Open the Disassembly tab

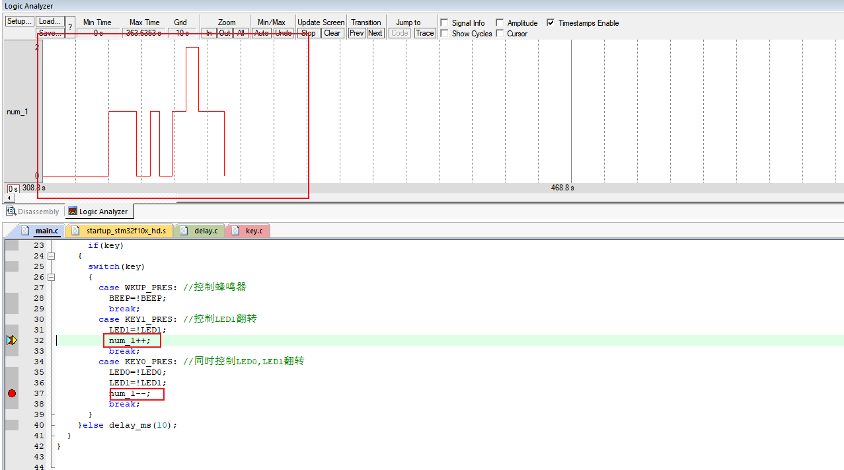coord(33,212)
